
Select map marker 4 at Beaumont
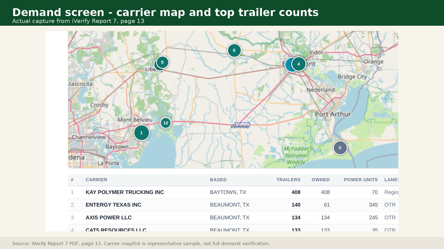pos(299,64)
